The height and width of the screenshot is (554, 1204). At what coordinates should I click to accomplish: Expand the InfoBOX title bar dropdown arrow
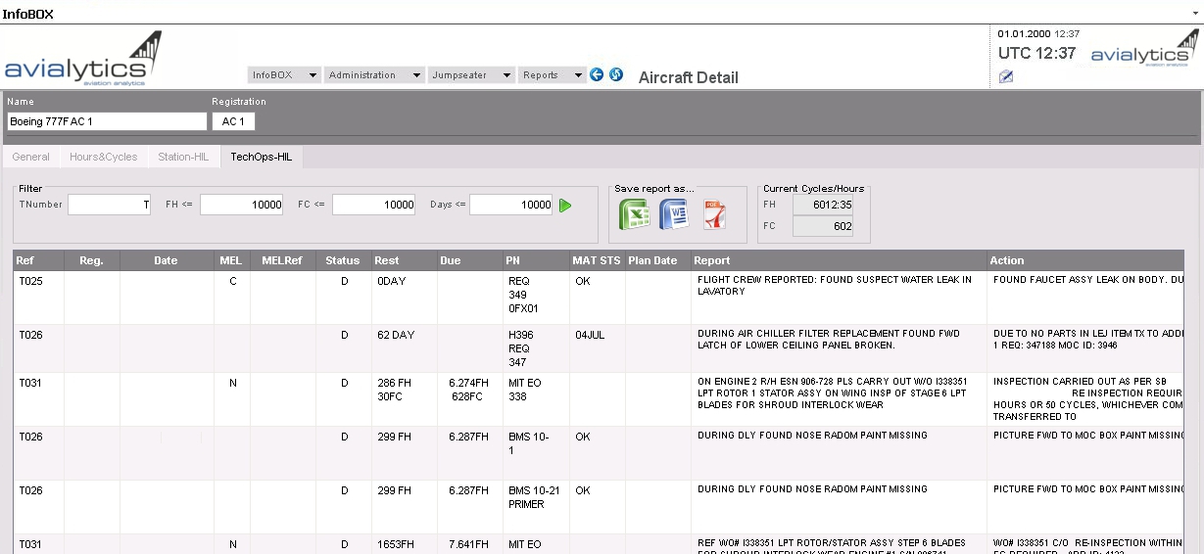point(1194,15)
